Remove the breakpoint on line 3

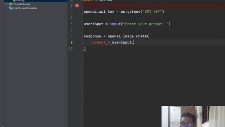click(77, 6)
